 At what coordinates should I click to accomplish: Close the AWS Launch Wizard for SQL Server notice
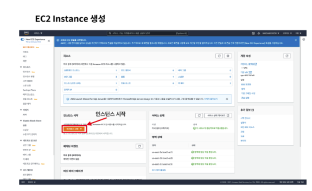(227, 99)
